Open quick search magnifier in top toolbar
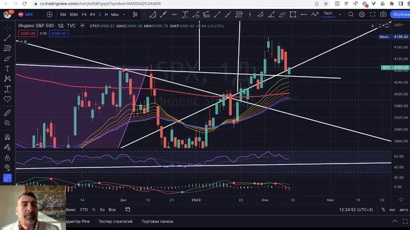 [350, 15]
